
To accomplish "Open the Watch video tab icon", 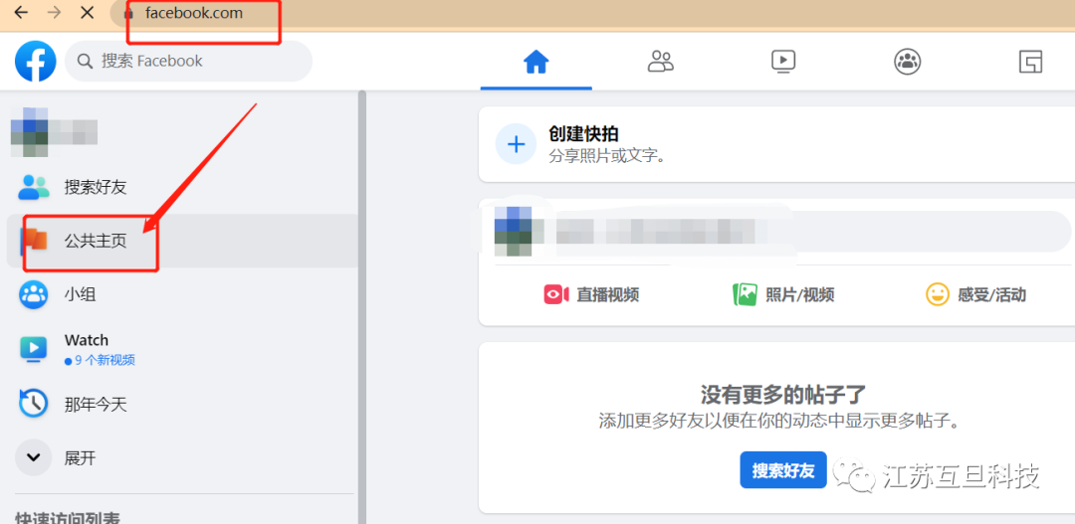I will [783, 62].
